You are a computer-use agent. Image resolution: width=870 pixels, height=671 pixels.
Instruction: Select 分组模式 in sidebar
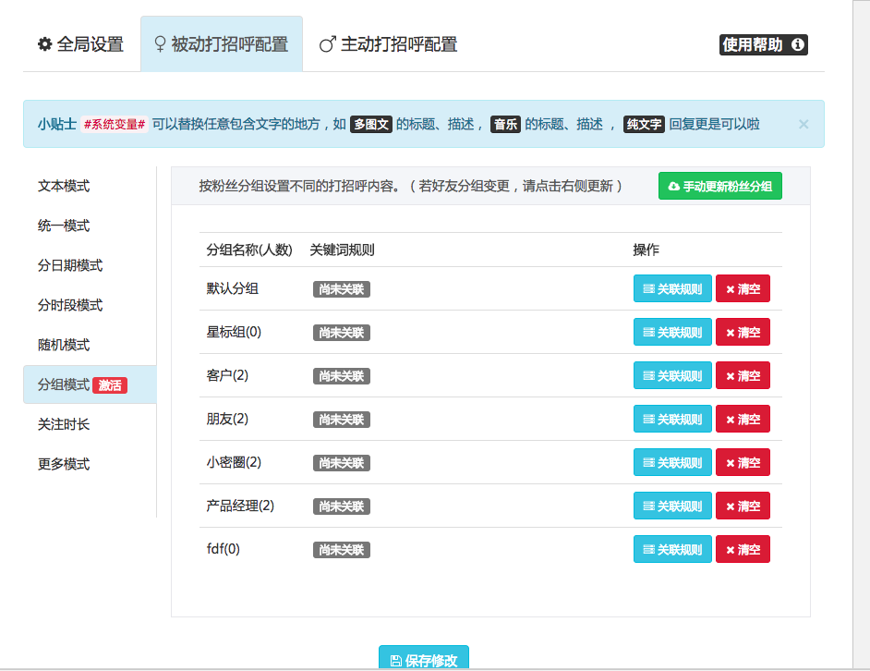pyautogui.click(x=90, y=384)
